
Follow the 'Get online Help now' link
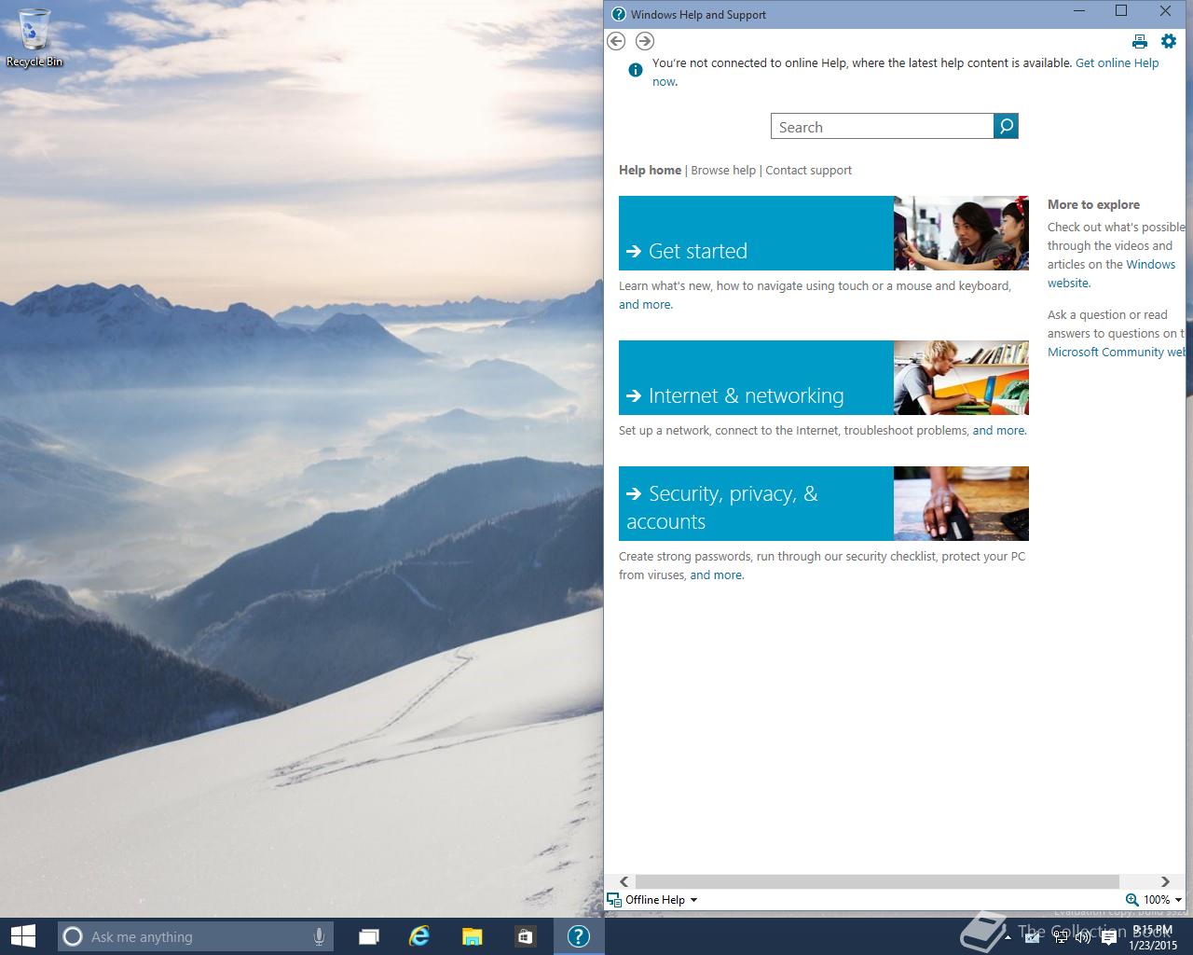pos(1117,63)
